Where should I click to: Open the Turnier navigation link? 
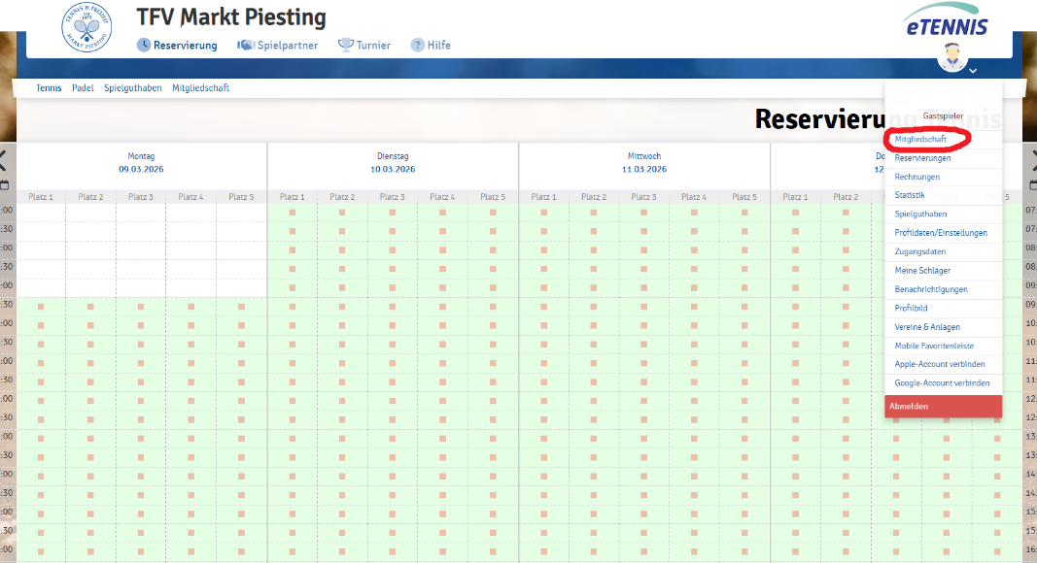pos(373,45)
